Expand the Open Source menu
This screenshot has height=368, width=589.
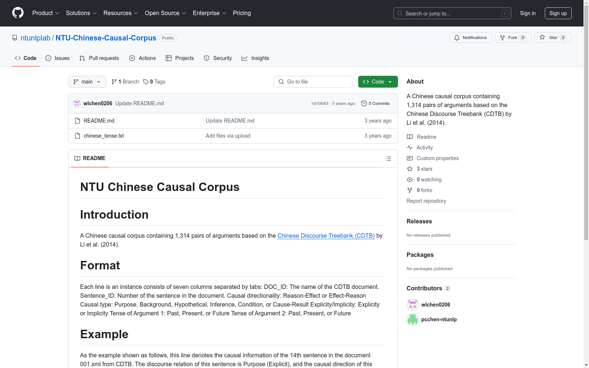pos(166,13)
